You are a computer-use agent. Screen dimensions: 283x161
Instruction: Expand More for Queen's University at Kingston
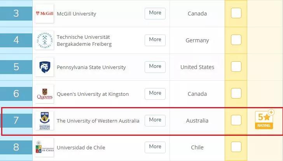pos(155,93)
